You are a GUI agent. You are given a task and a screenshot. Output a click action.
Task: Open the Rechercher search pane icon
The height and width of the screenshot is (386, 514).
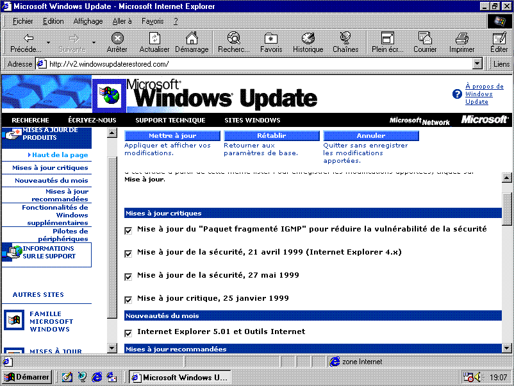click(x=234, y=38)
